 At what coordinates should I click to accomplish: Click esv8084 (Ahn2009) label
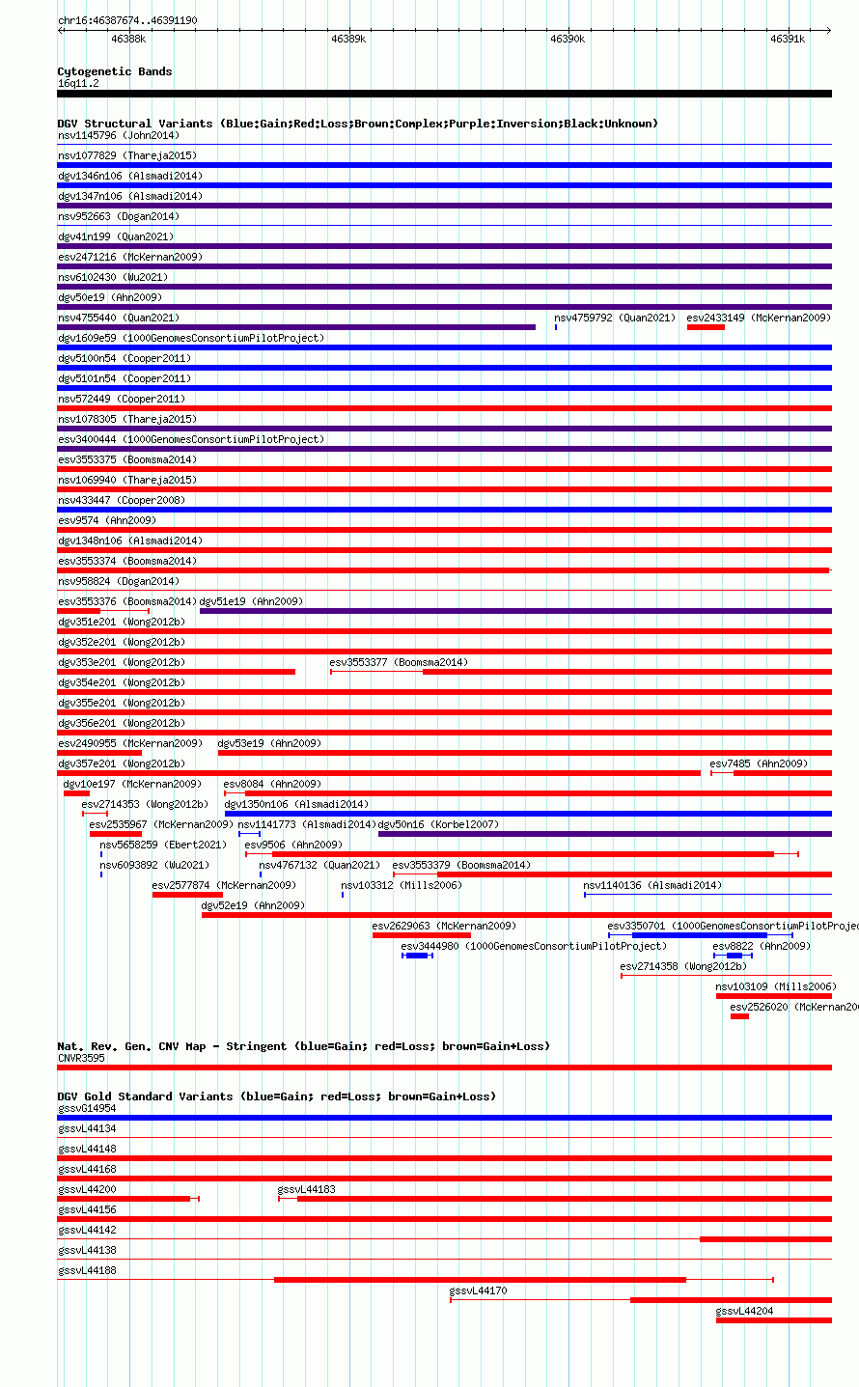tap(272, 784)
